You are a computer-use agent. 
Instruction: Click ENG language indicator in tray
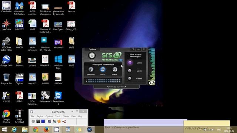click(x=219, y=130)
